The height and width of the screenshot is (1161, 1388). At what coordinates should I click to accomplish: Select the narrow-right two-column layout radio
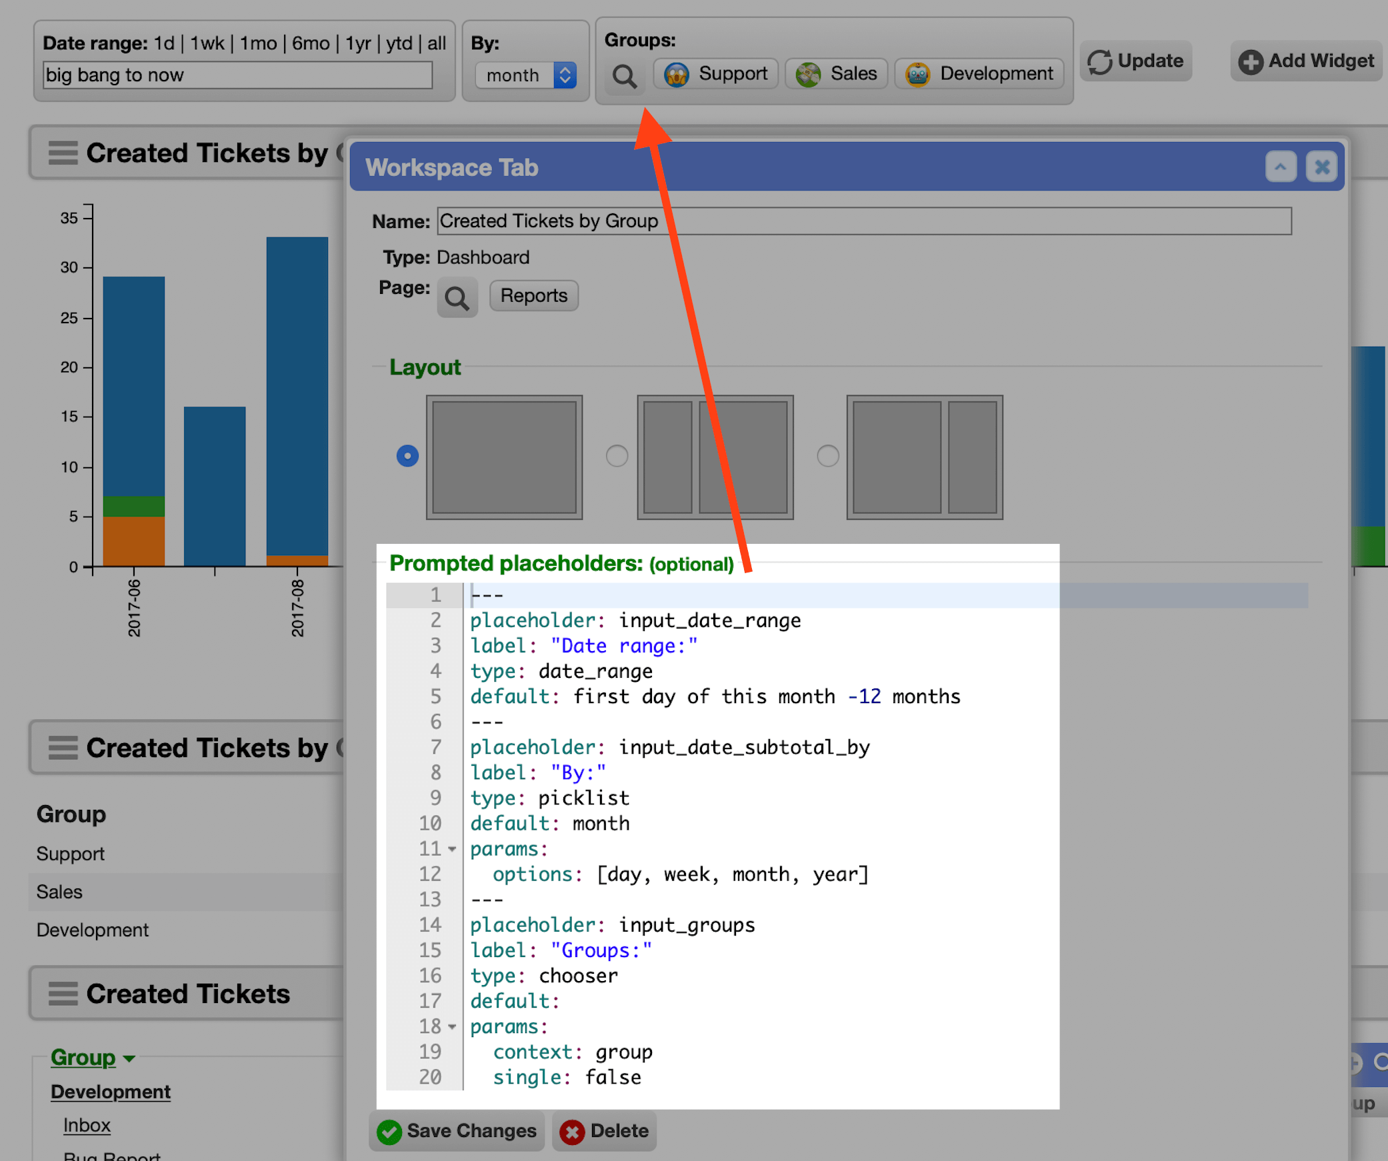[x=828, y=456]
